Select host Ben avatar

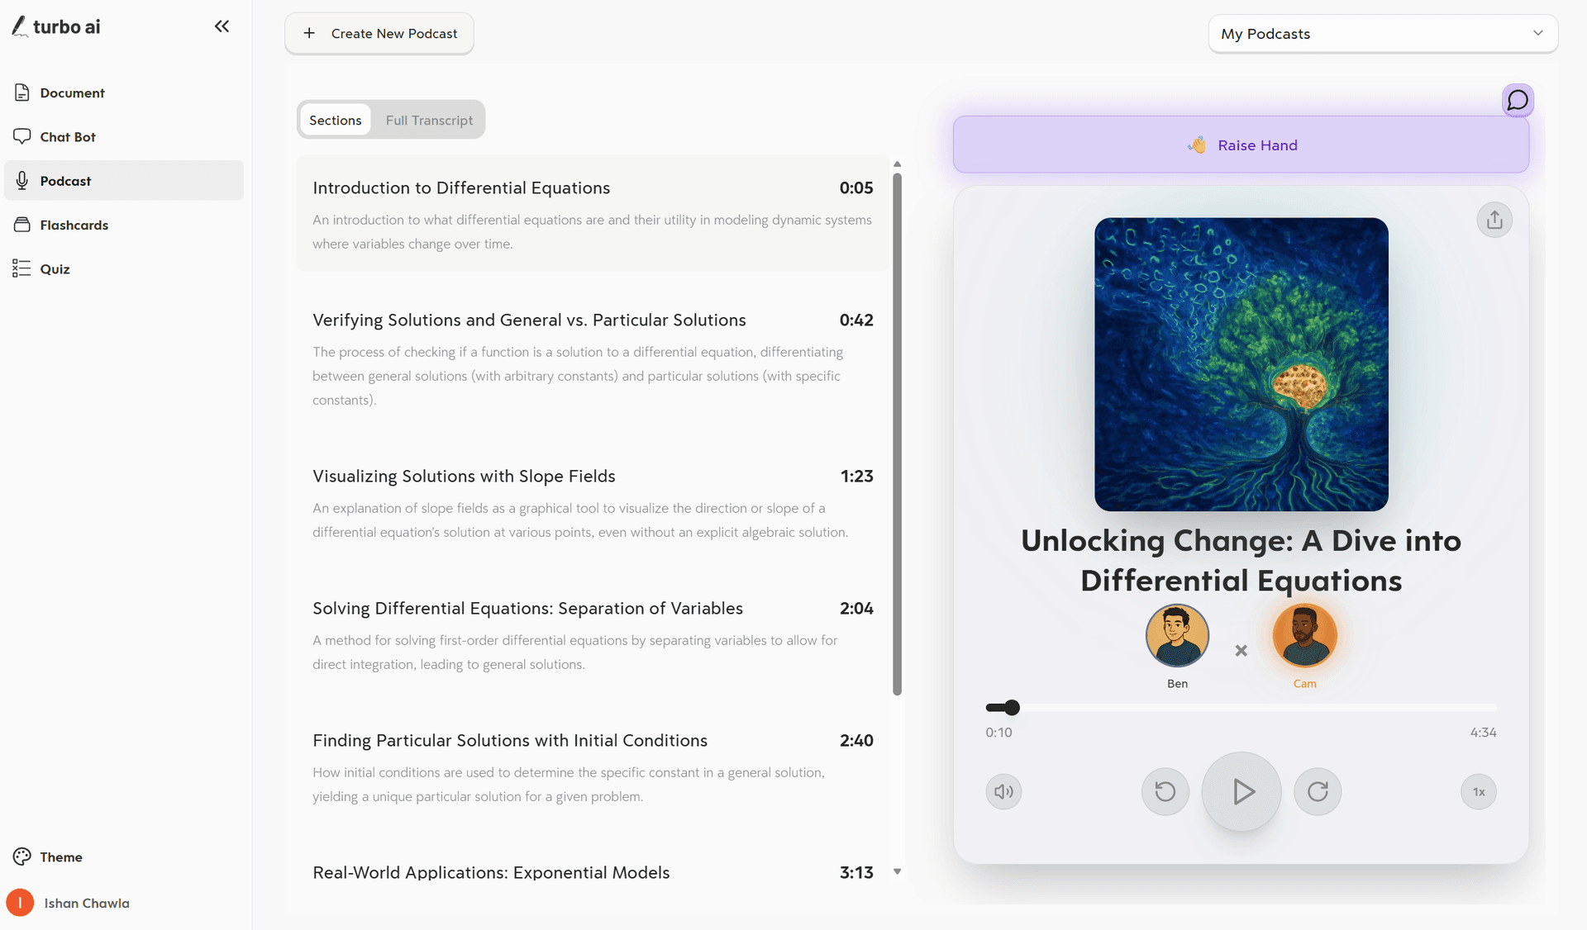1177,635
